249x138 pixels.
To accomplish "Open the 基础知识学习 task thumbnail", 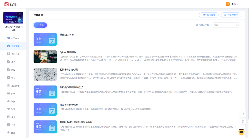I will [x=45, y=39].
